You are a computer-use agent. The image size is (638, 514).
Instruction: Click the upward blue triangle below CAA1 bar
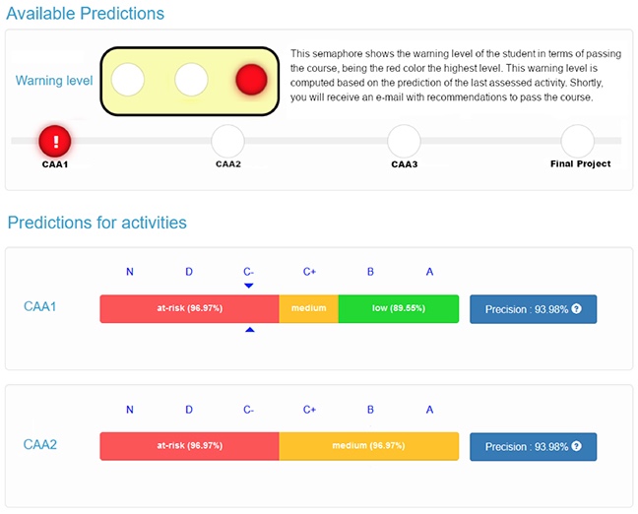pos(249,330)
